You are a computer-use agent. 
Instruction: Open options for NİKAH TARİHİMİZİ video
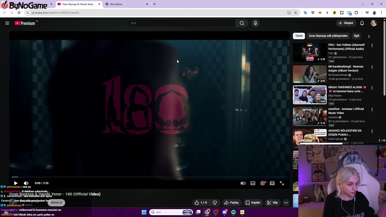tap(372, 88)
